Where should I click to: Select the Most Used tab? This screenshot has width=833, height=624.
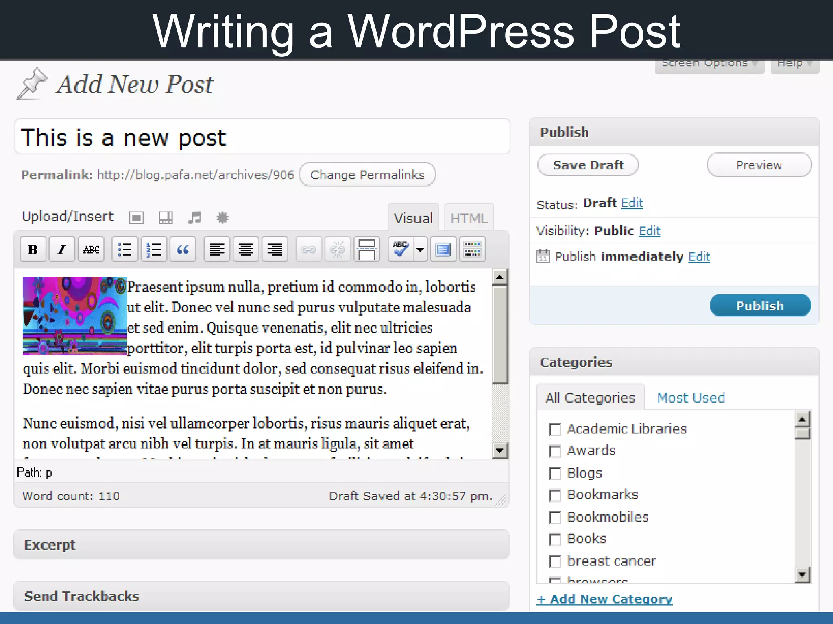[x=691, y=397]
